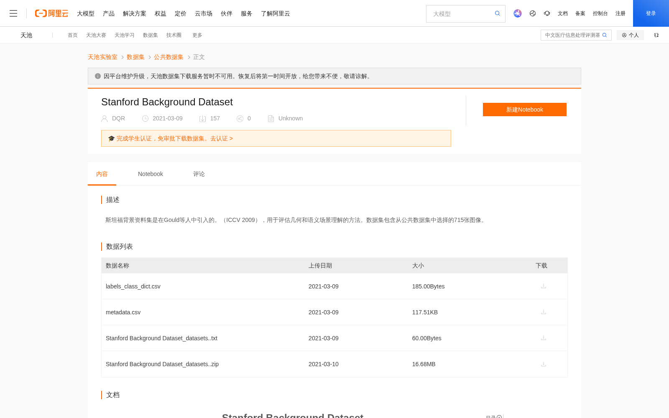Open 天池学习 navigation item
Image resolution: width=669 pixels, height=418 pixels.
(125, 35)
